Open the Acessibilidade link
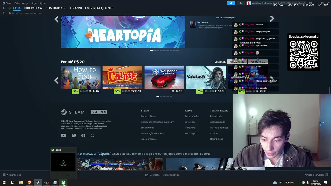 (x=218, y=122)
